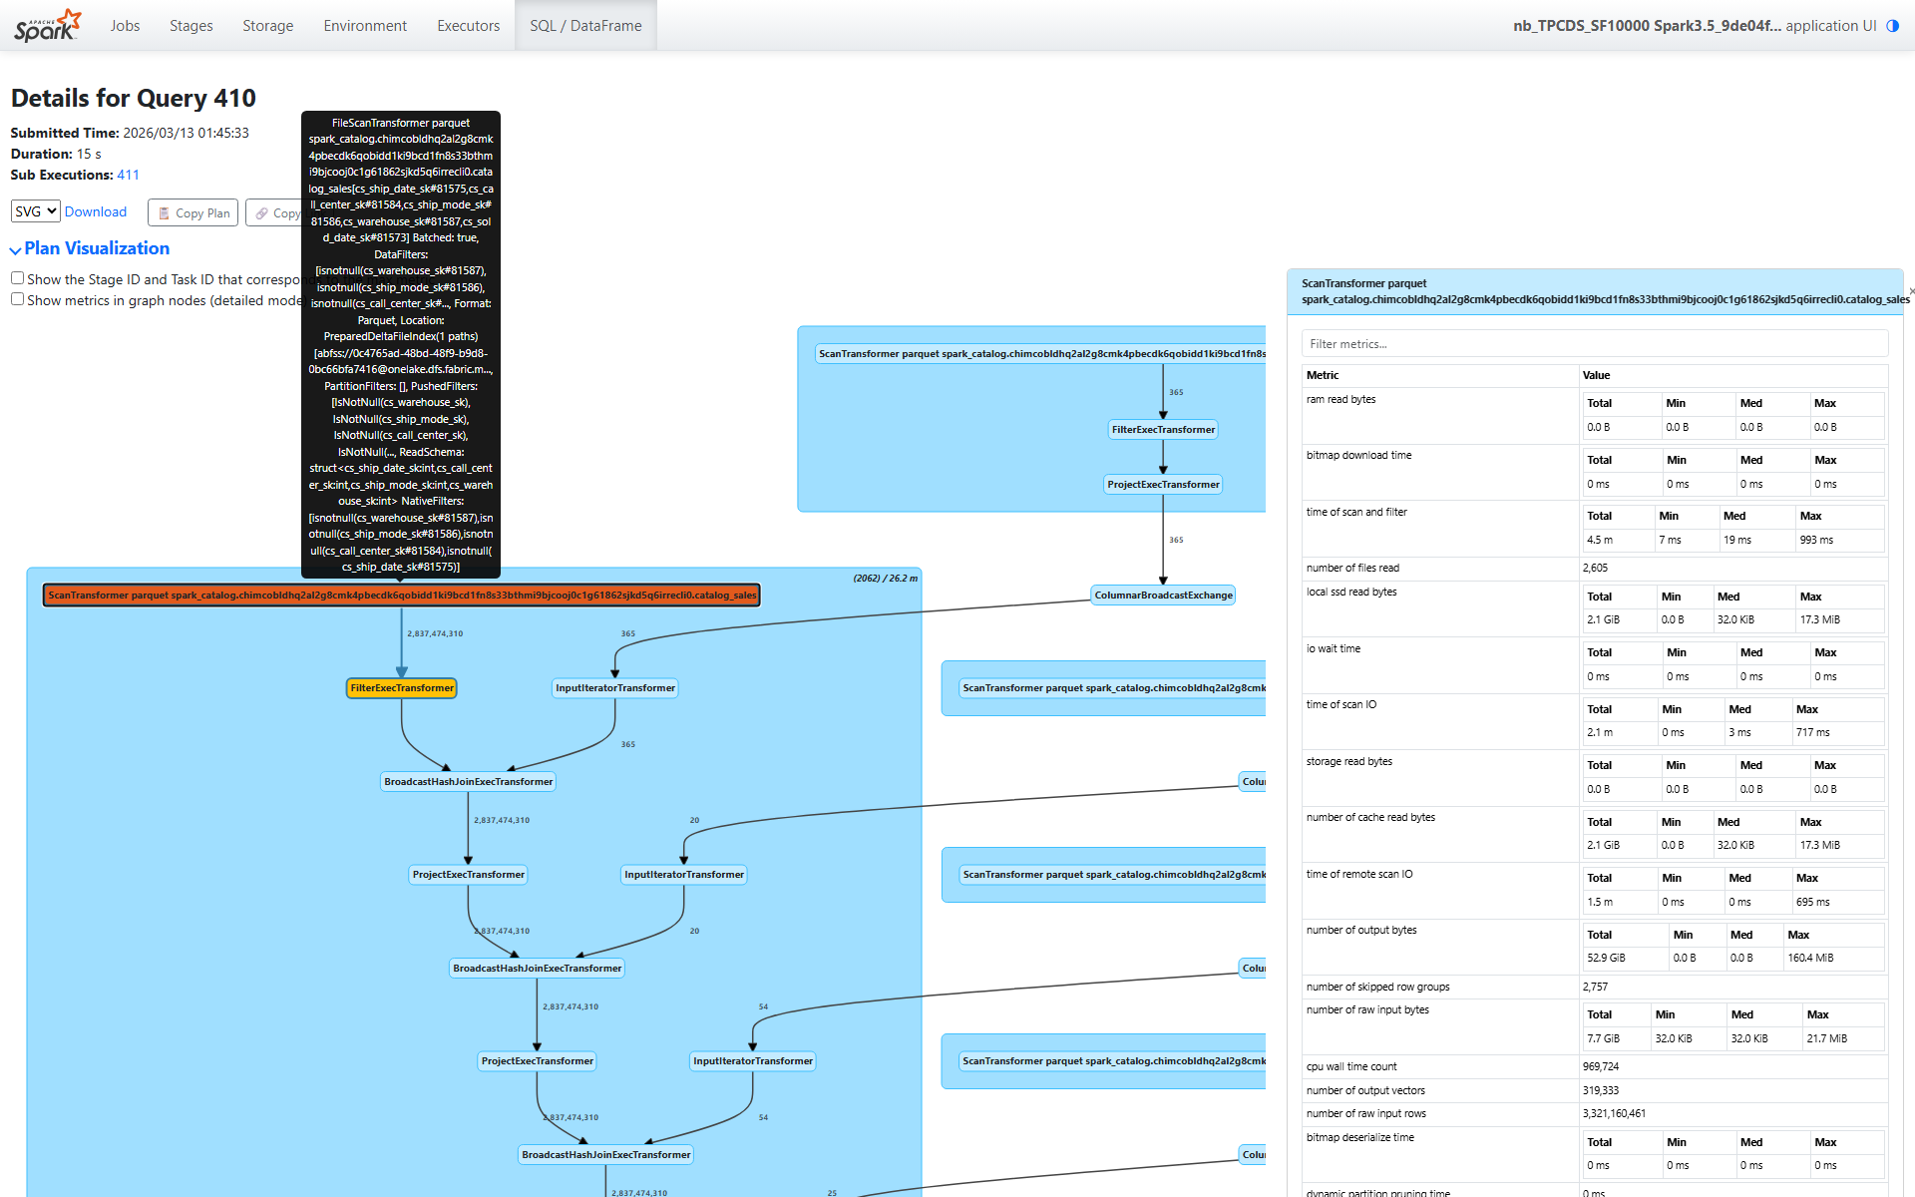1915x1197 pixels.
Task: Select the highlighted FilterExecTransformer node
Action: pyautogui.click(x=401, y=688)
